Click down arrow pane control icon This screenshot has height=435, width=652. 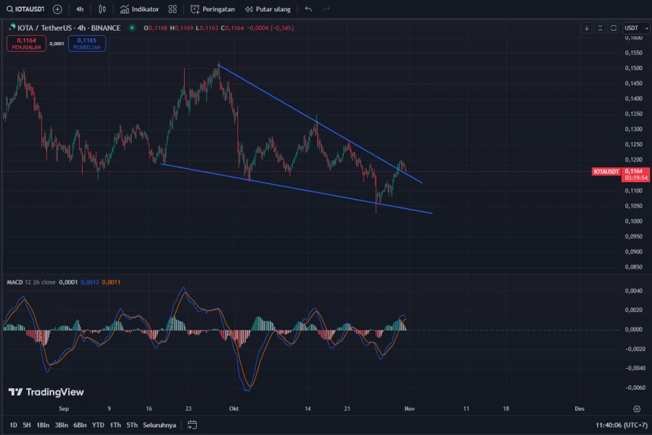coord(586,28)
